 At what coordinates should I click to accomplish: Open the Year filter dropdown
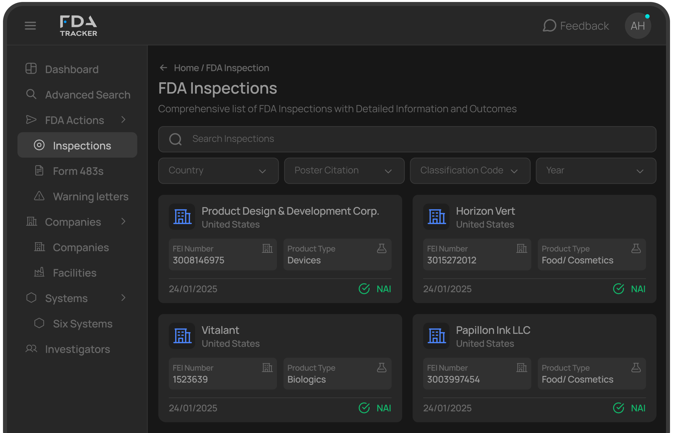pos(596,171)
